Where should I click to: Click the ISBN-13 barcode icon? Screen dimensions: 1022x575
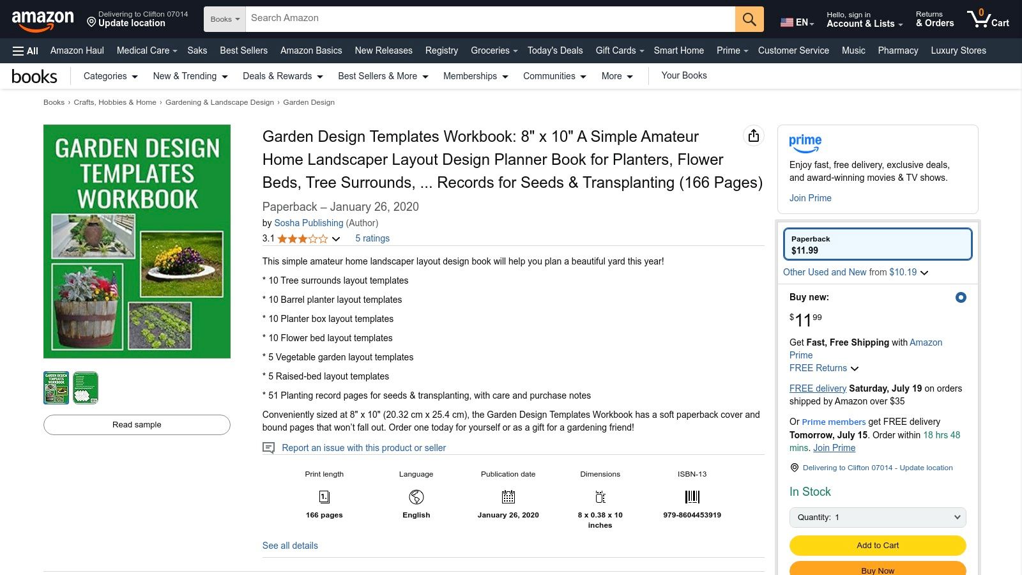(692, 497)
